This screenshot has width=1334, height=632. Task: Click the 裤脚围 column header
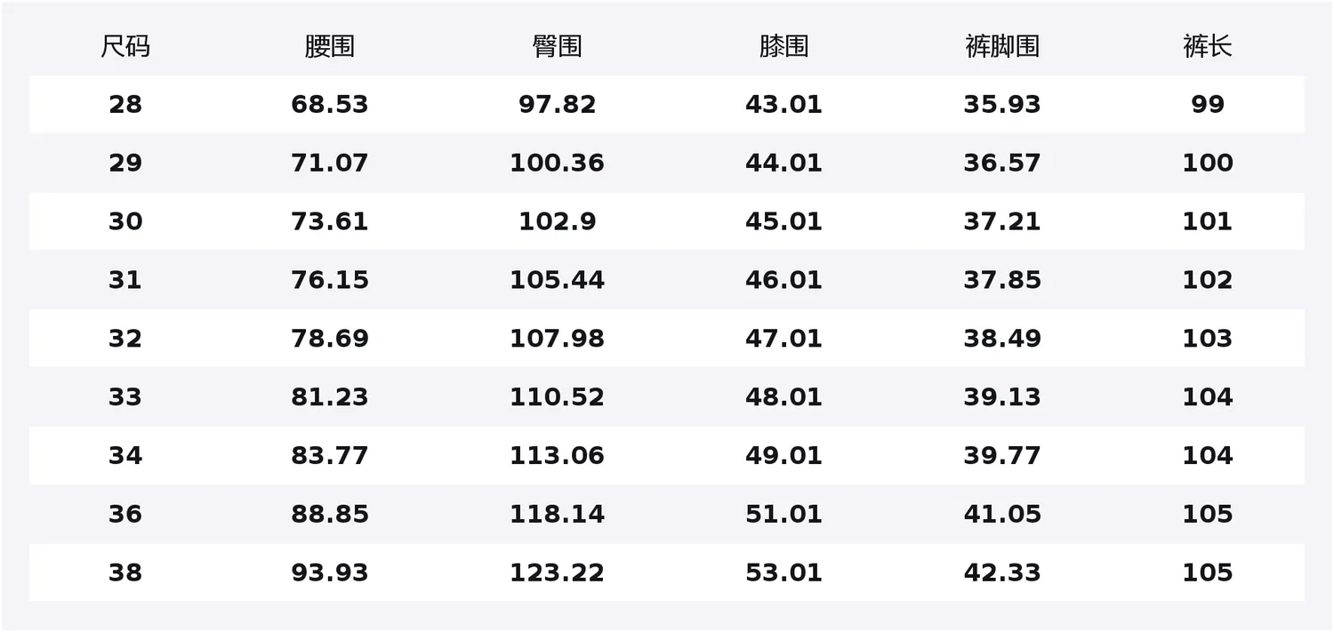(x=1002, y=46)
